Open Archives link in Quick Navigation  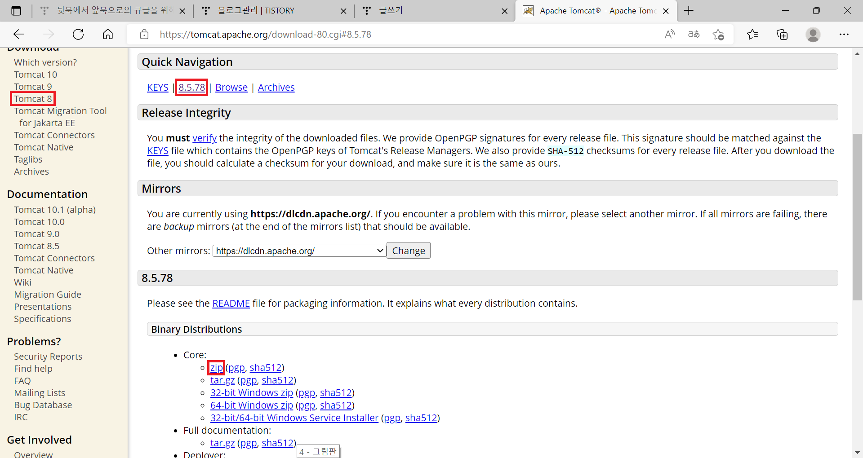click(276, 87)
